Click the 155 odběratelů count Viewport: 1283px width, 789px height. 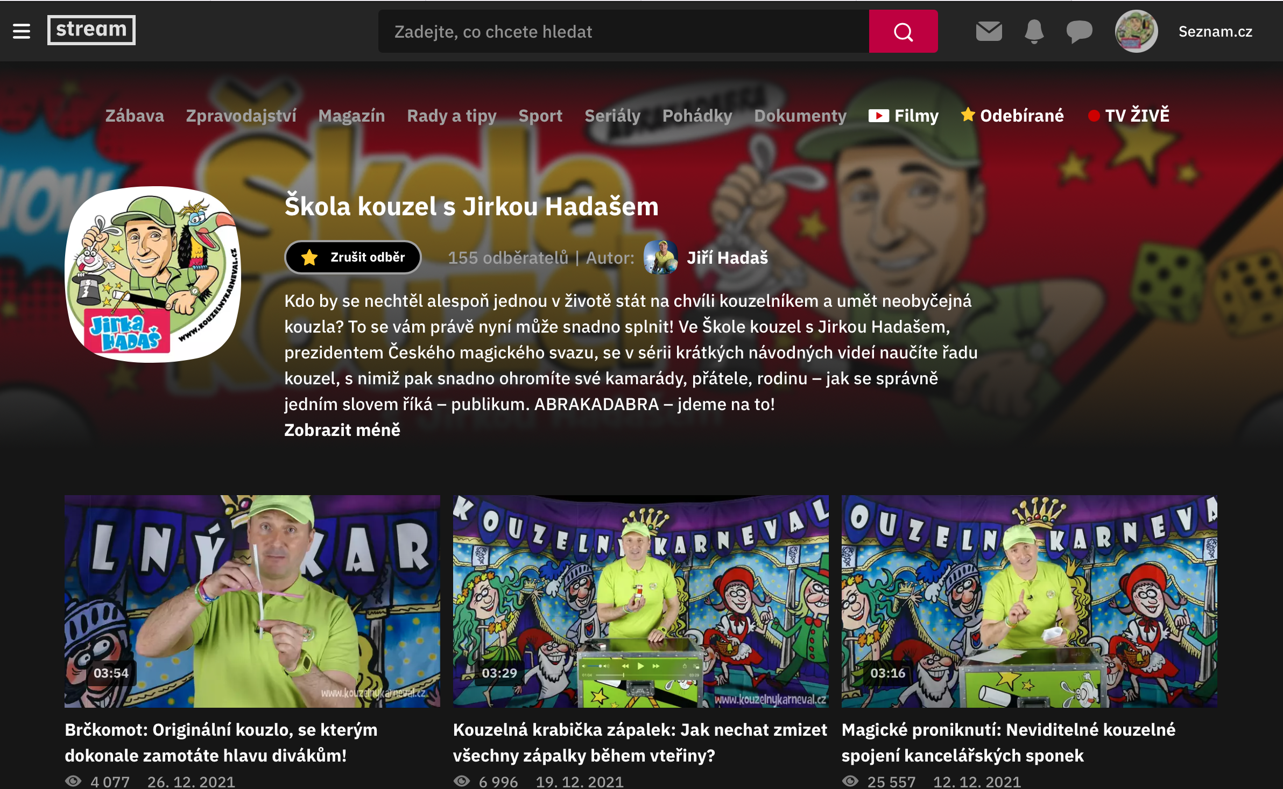pos(508,258)
